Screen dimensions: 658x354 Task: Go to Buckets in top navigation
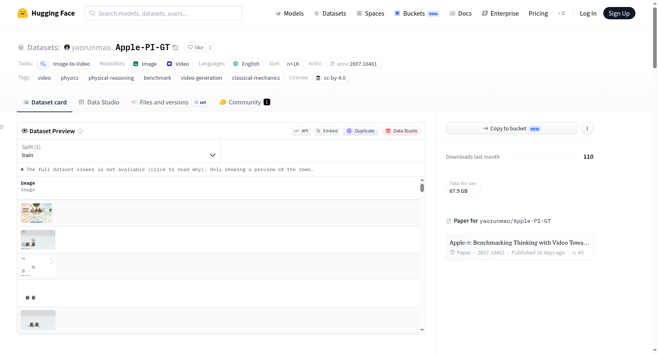pyautogui.click(x=417, y=13)
